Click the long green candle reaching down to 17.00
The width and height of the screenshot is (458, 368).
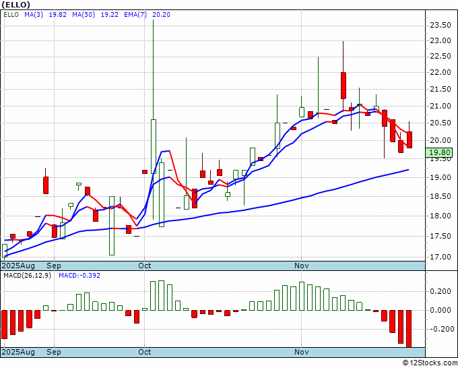[112, 226]
